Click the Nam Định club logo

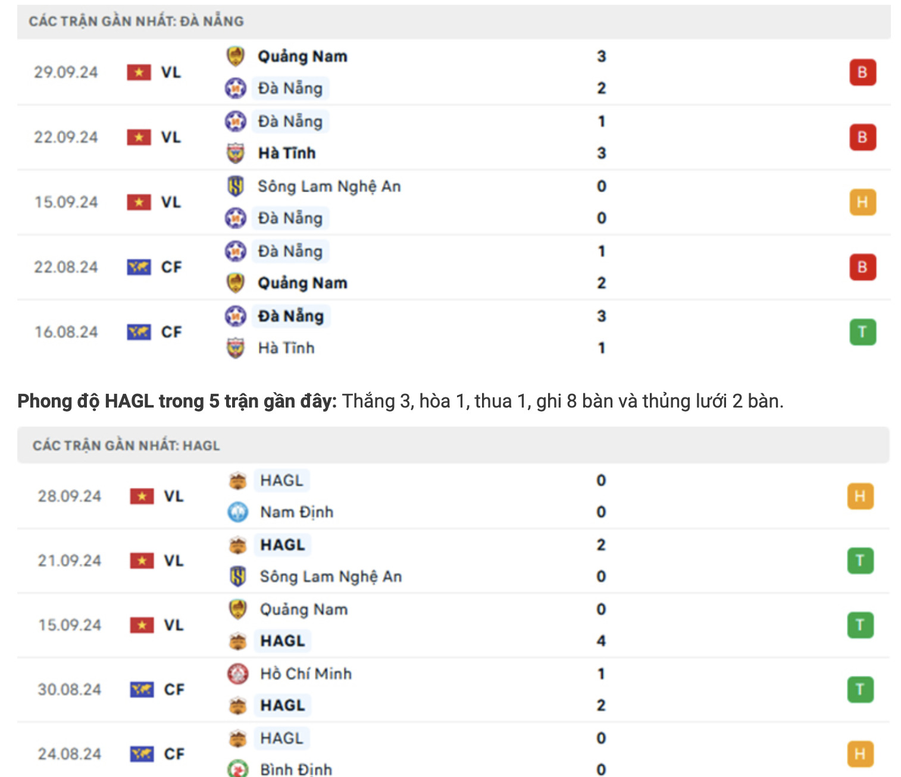point(238,512)
